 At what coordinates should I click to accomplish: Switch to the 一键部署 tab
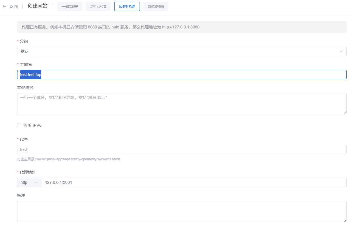[69, 6]
